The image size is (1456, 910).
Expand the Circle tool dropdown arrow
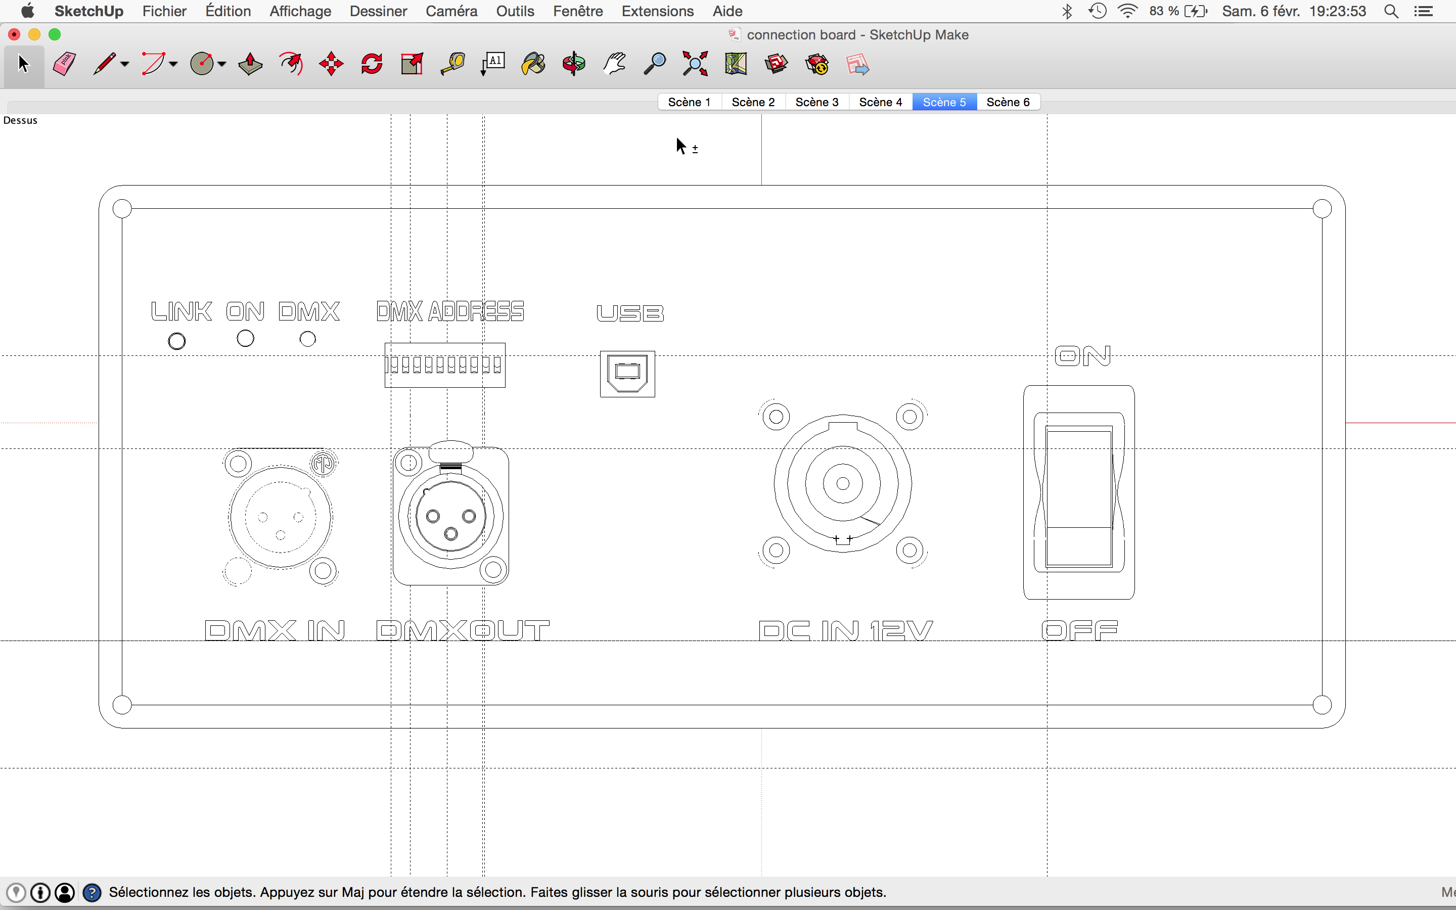coord(222,64)
